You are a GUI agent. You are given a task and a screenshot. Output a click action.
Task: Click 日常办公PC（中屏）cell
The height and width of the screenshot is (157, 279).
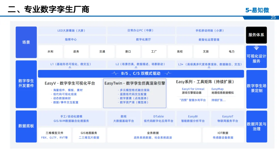tap(141, 30)
